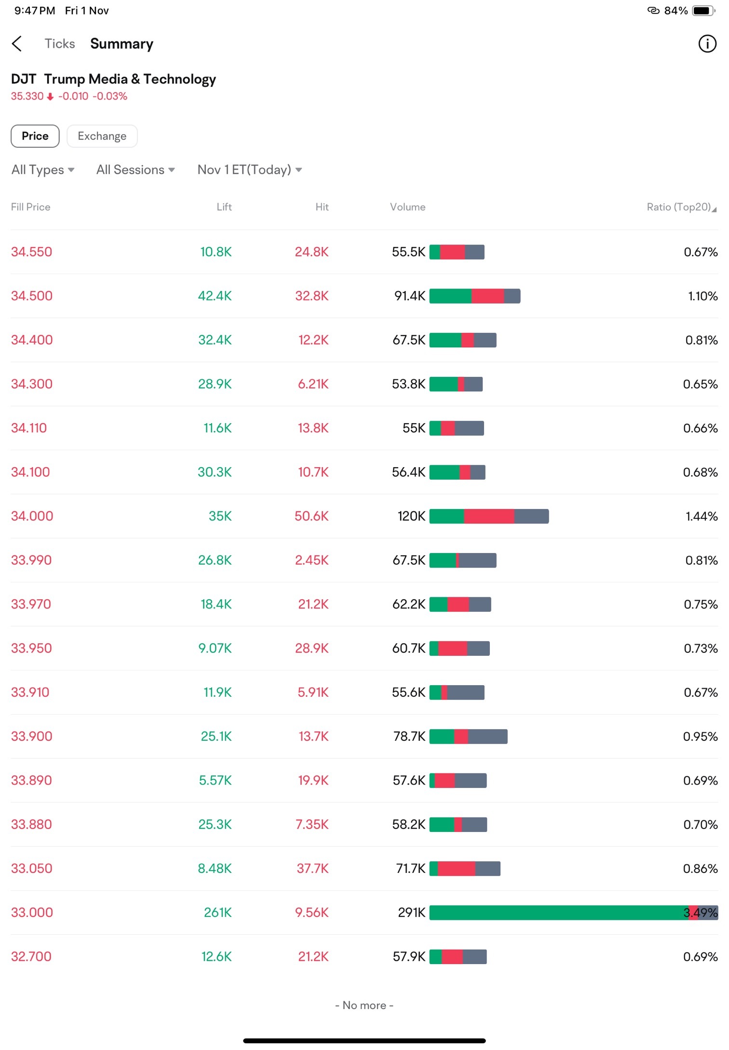The image size is (729, 1050).
Task: Select the 33.050 fill price row
Action: click(x=364, y=868)
